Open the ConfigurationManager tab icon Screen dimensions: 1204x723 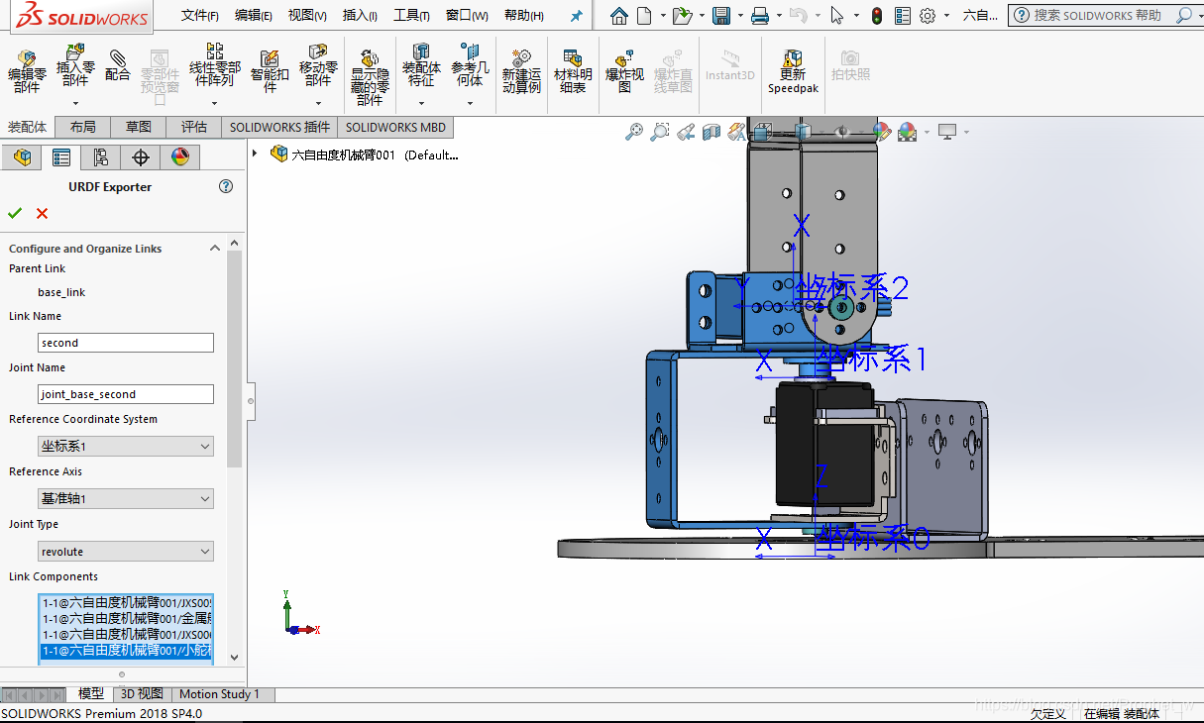(x=101, y=156)
